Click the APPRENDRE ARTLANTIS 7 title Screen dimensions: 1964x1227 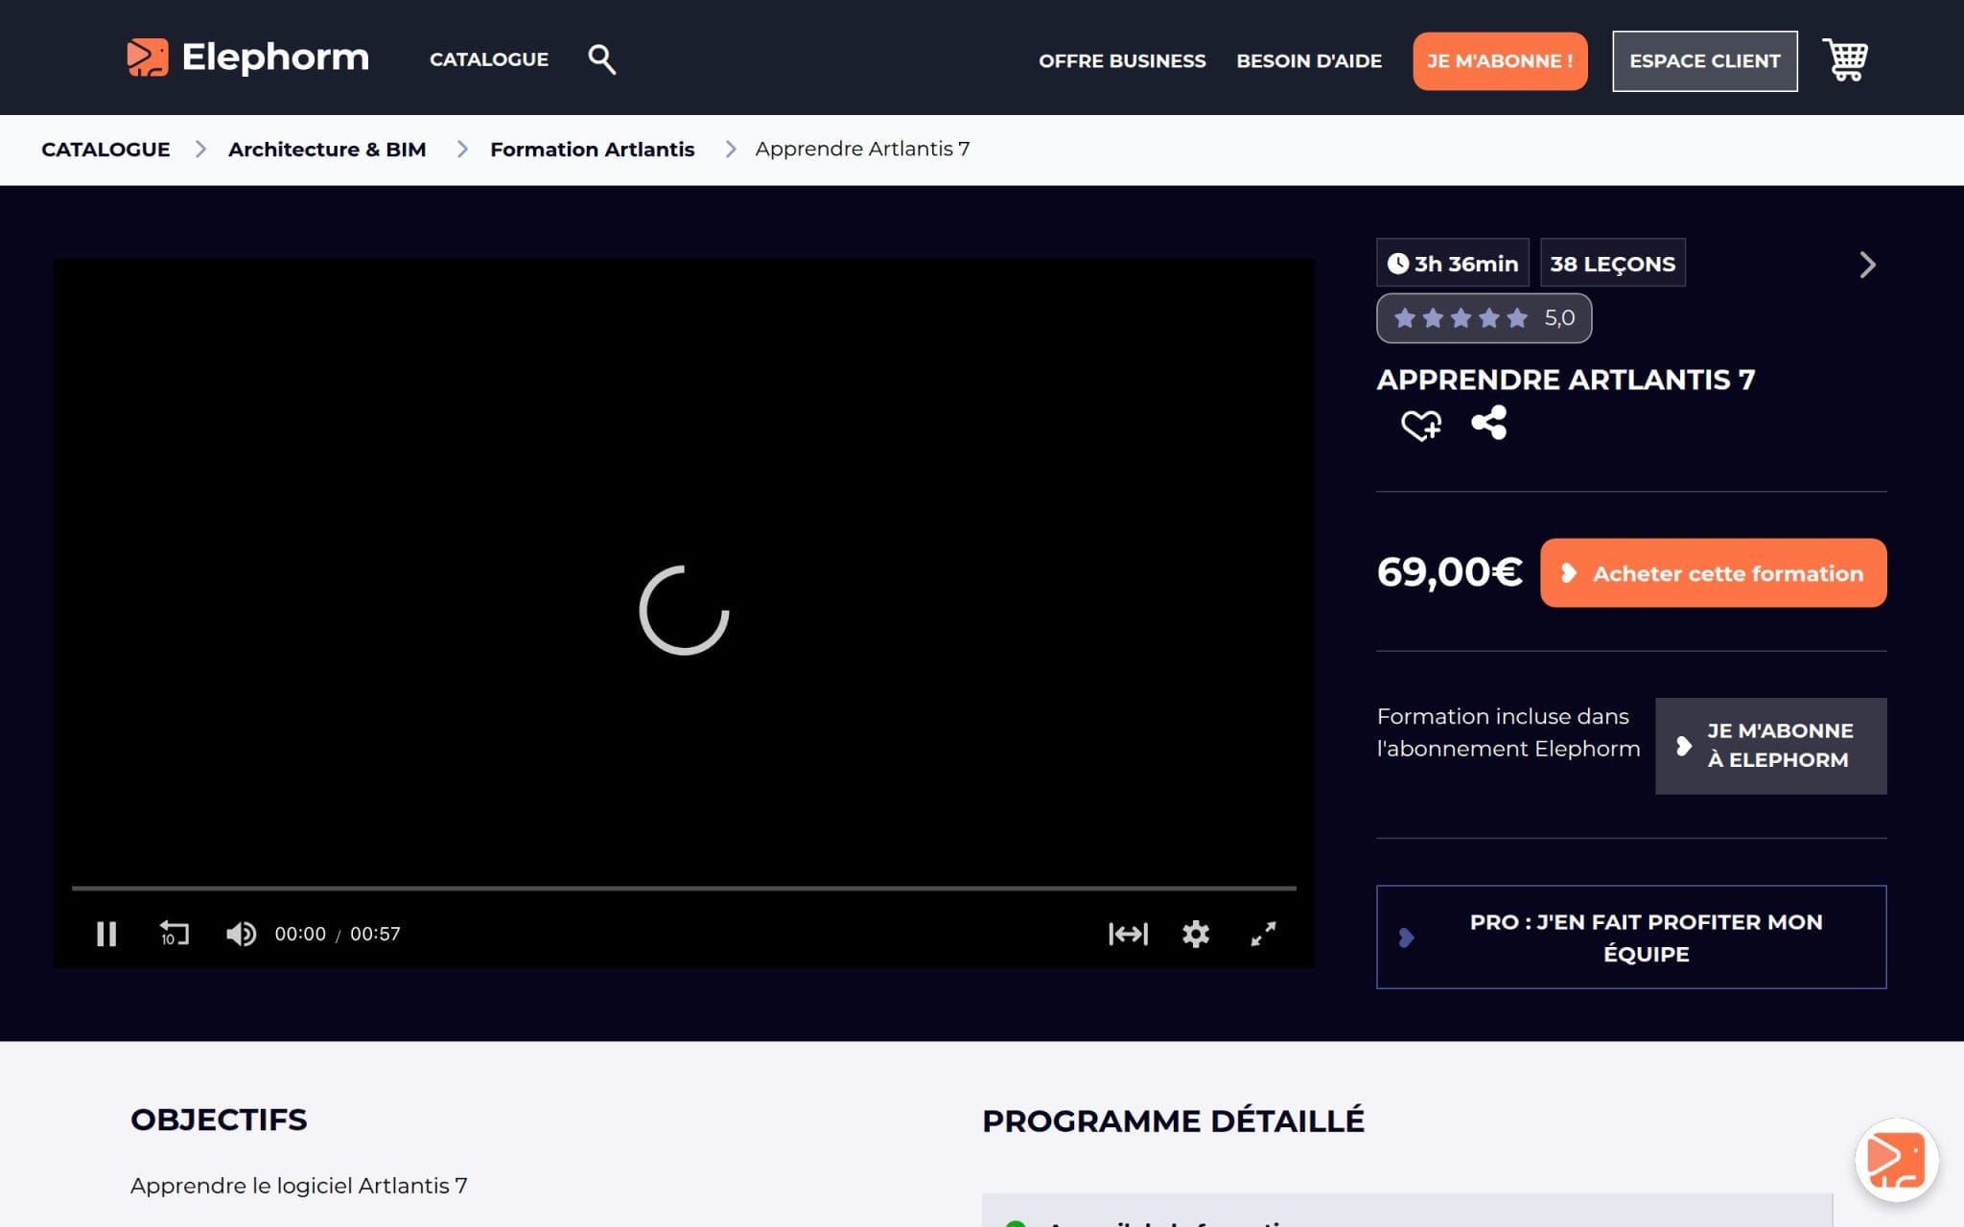1566,380
